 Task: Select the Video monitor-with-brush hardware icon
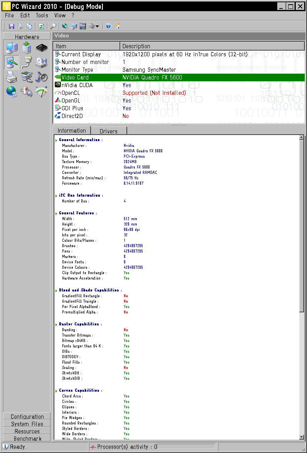click(12, 63)
